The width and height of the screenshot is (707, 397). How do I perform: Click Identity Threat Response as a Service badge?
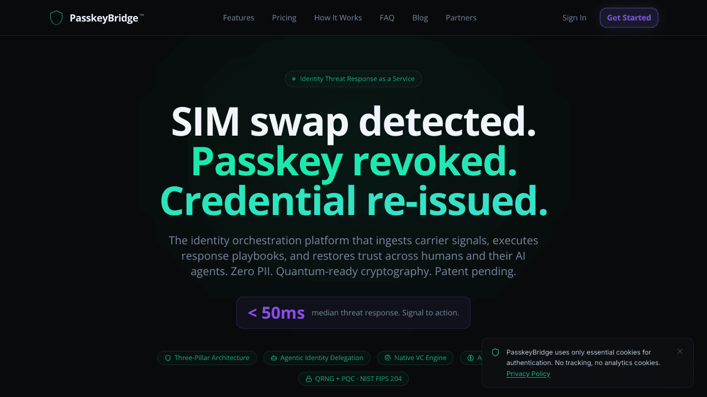click(353, 79)
